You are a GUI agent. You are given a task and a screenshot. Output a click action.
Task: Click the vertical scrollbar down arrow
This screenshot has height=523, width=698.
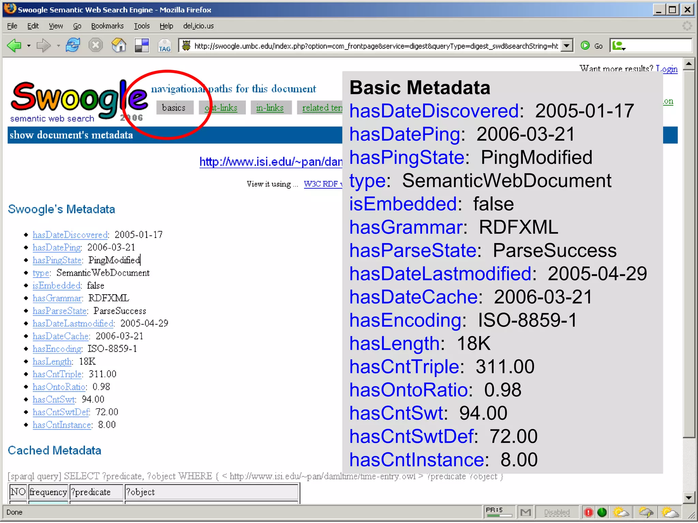(x=689, y=497)
